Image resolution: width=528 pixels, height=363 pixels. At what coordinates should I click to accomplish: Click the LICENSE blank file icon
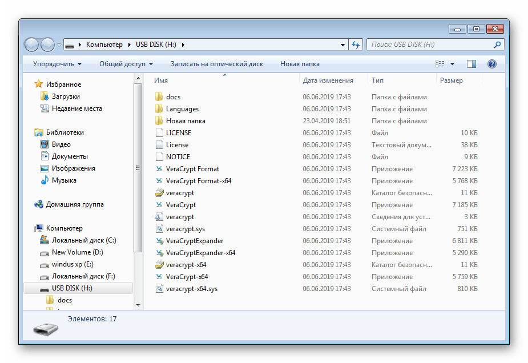coord(159,132)
